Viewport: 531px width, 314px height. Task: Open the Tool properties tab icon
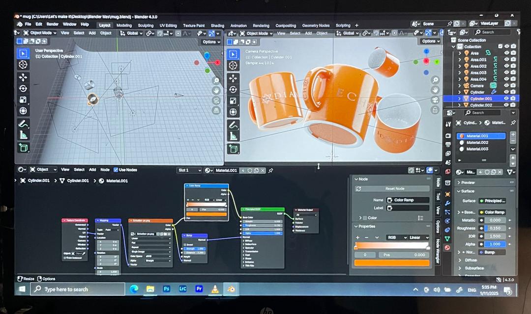(x=448, y=124)
